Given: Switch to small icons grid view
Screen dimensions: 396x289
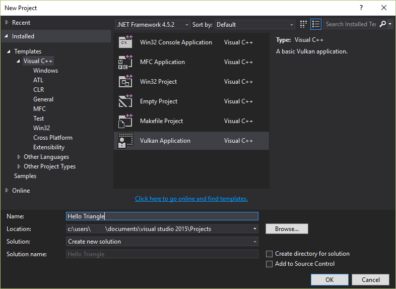Looking at the screenshot, I should [303, 24].
